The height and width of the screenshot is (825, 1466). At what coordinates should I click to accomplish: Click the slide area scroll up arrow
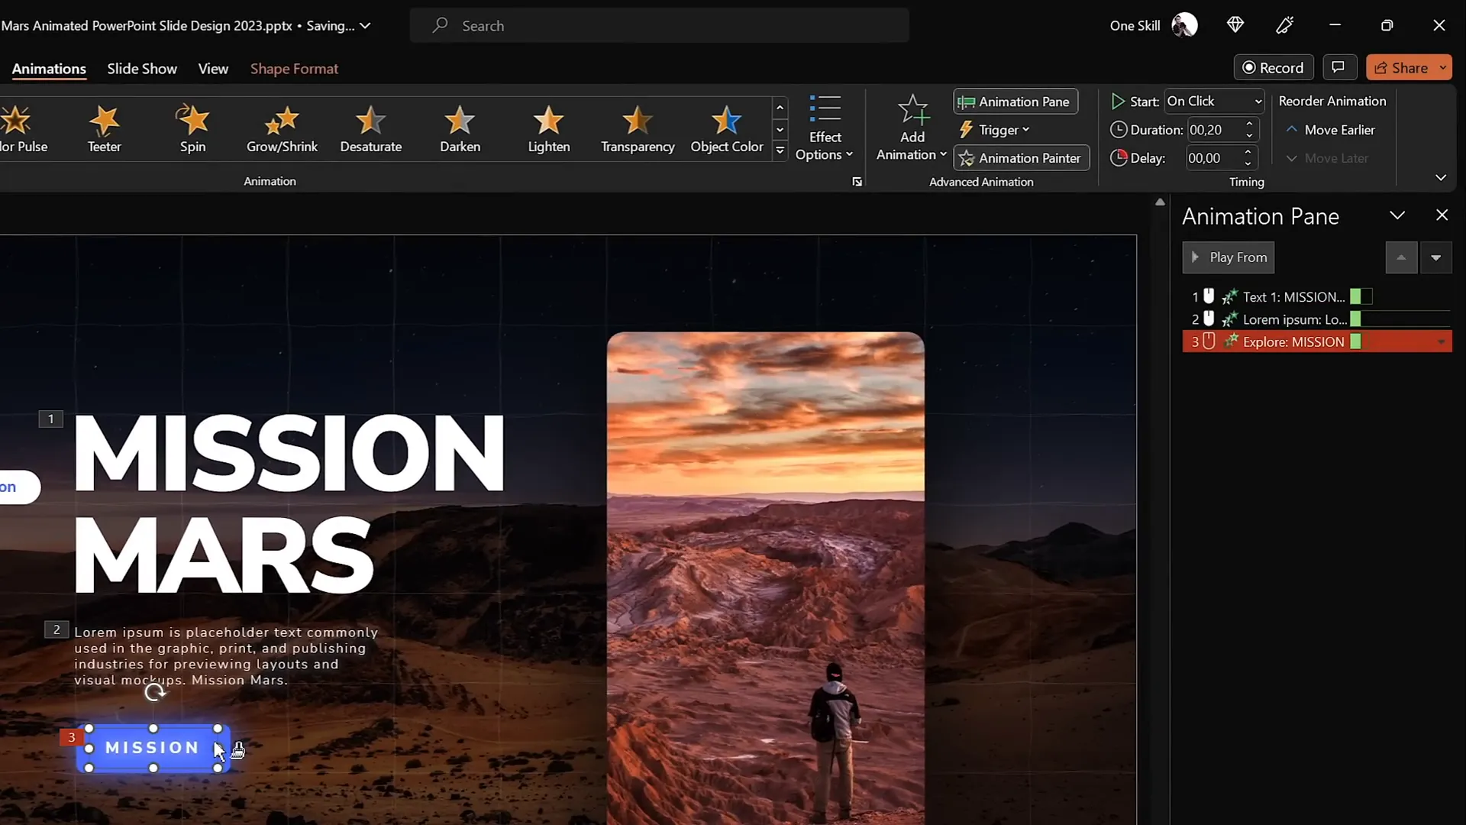1160,202
